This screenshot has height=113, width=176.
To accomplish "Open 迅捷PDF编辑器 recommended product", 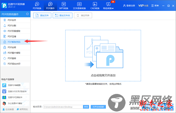I will [x=15, y=85].
